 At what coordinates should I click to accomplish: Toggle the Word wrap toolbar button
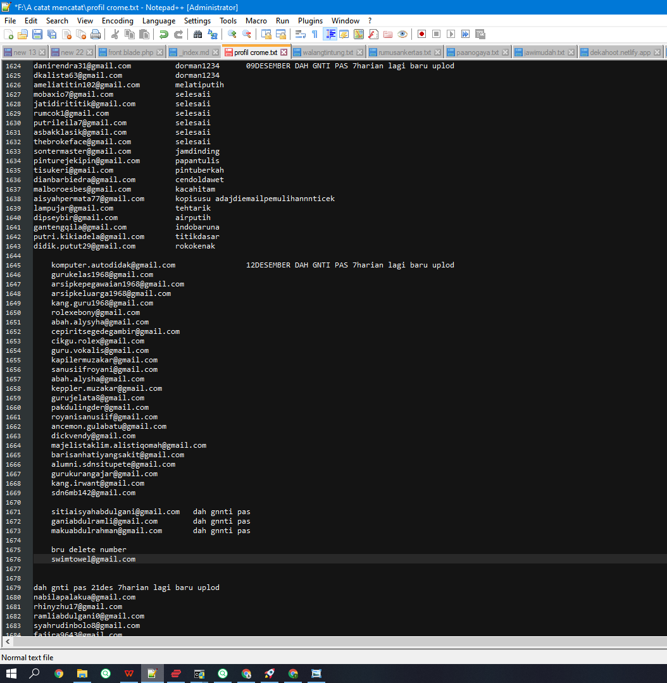point(301,34)
